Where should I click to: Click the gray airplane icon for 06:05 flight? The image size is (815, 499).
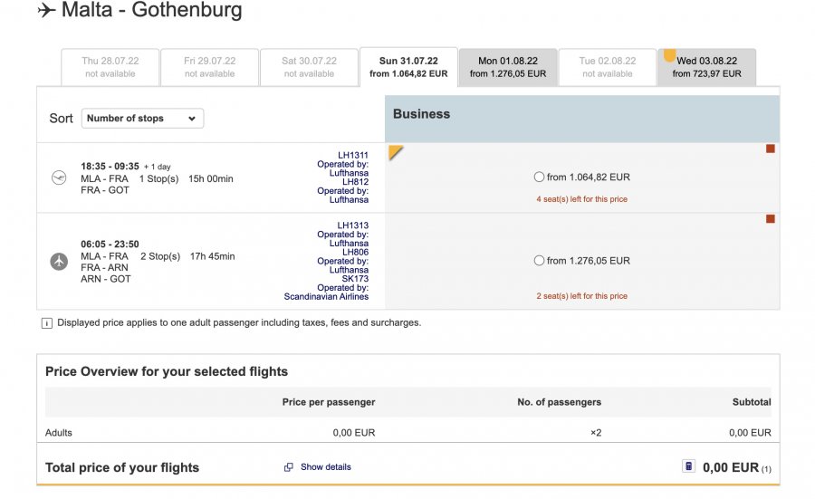point(59,262)
